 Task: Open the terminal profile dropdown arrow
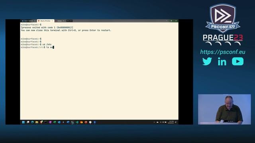coord(71,21)
